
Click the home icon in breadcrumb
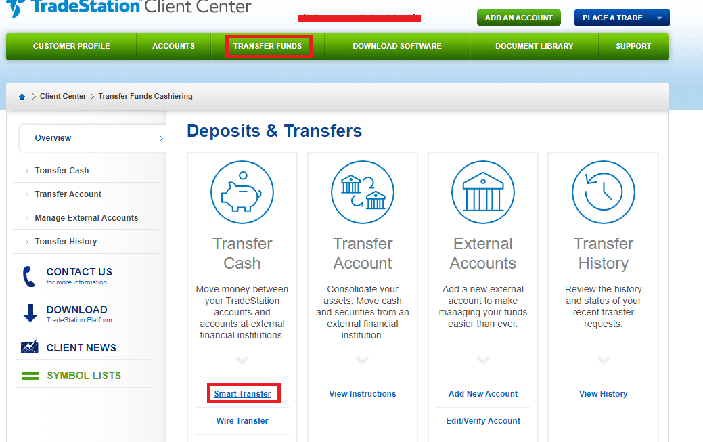(x=22, y=97)
